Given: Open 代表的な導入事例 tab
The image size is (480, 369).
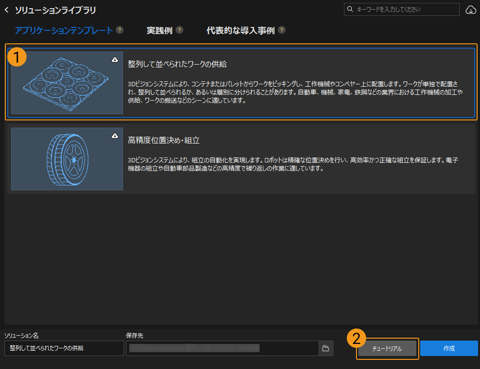Looking at the screenshot, I should click(x=241, y=30).
